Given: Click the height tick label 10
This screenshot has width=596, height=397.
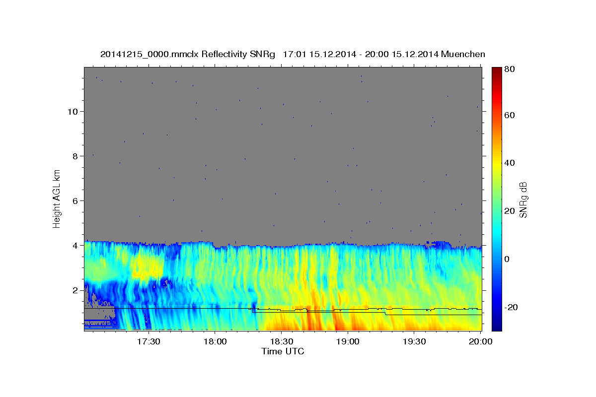Looking at the screenshot, I should click(73, 111).
